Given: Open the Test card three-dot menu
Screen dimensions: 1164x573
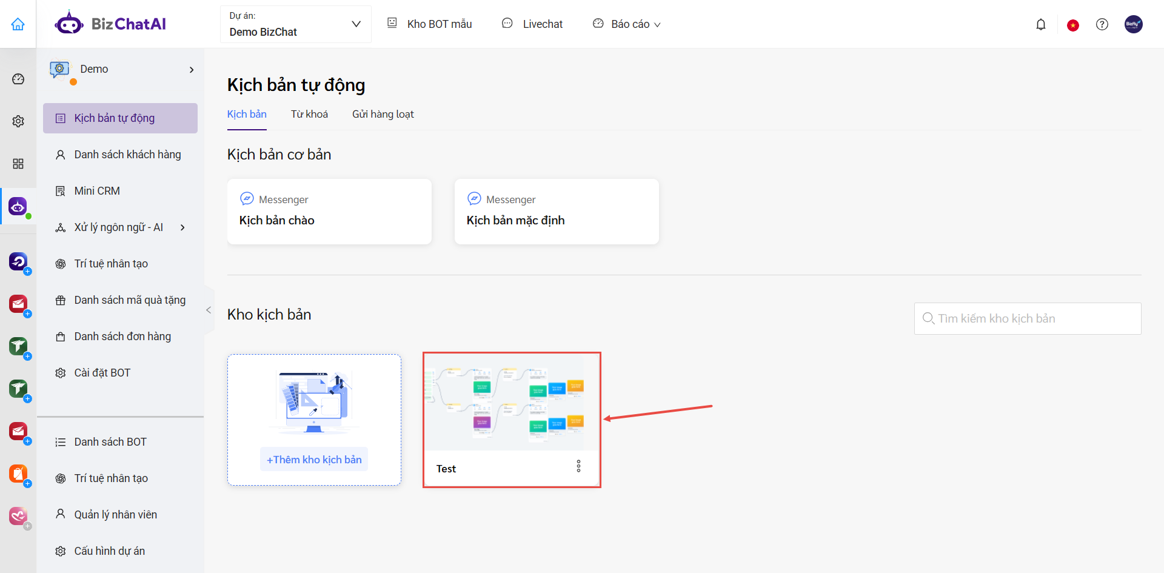Looking at the screenshot, I should pos(578,466).
